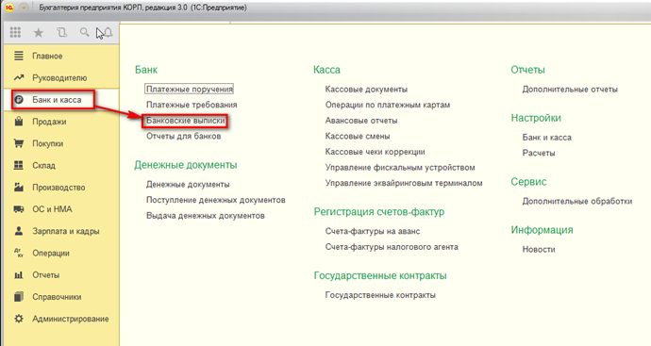
Task: Open Дополнительные отчеты
Action: click(570, 90)
